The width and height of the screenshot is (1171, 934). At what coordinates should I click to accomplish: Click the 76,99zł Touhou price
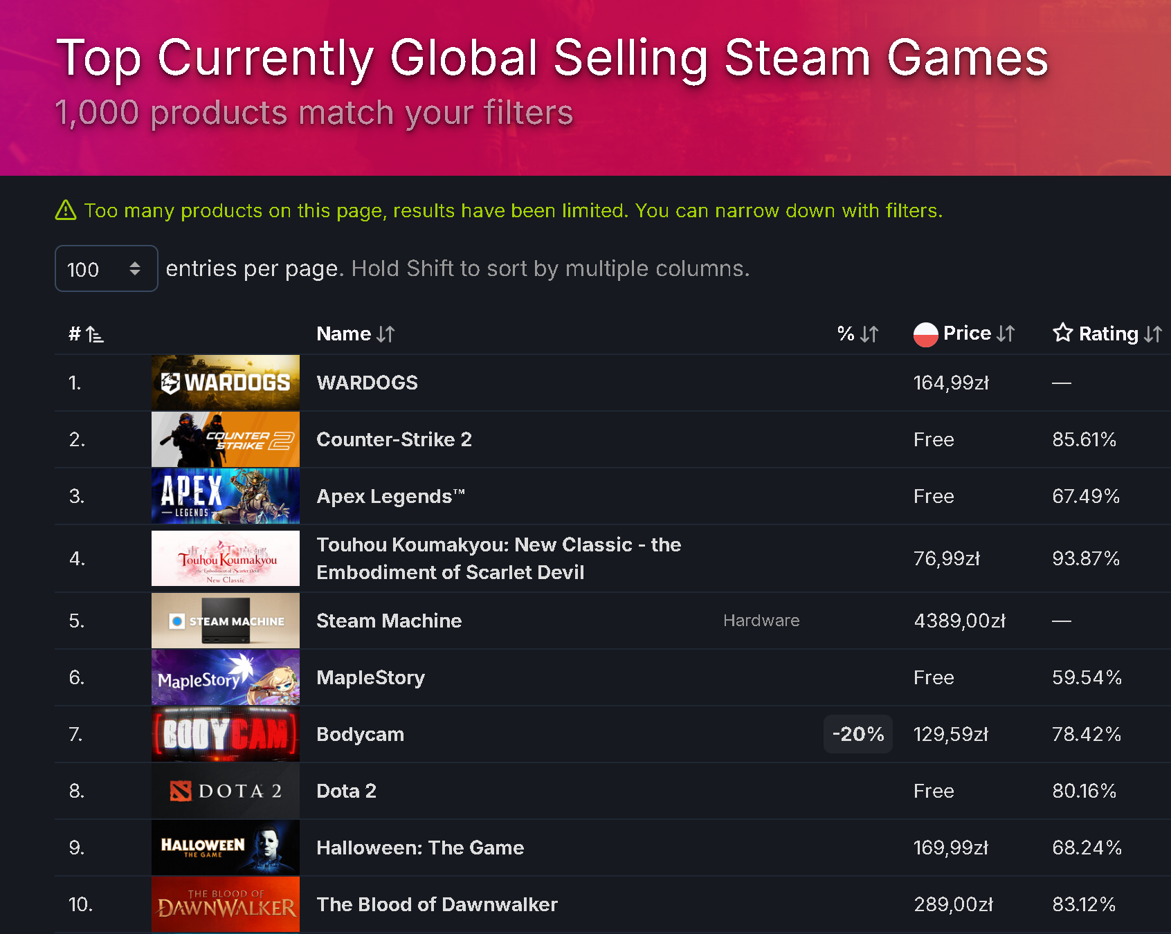947,558
